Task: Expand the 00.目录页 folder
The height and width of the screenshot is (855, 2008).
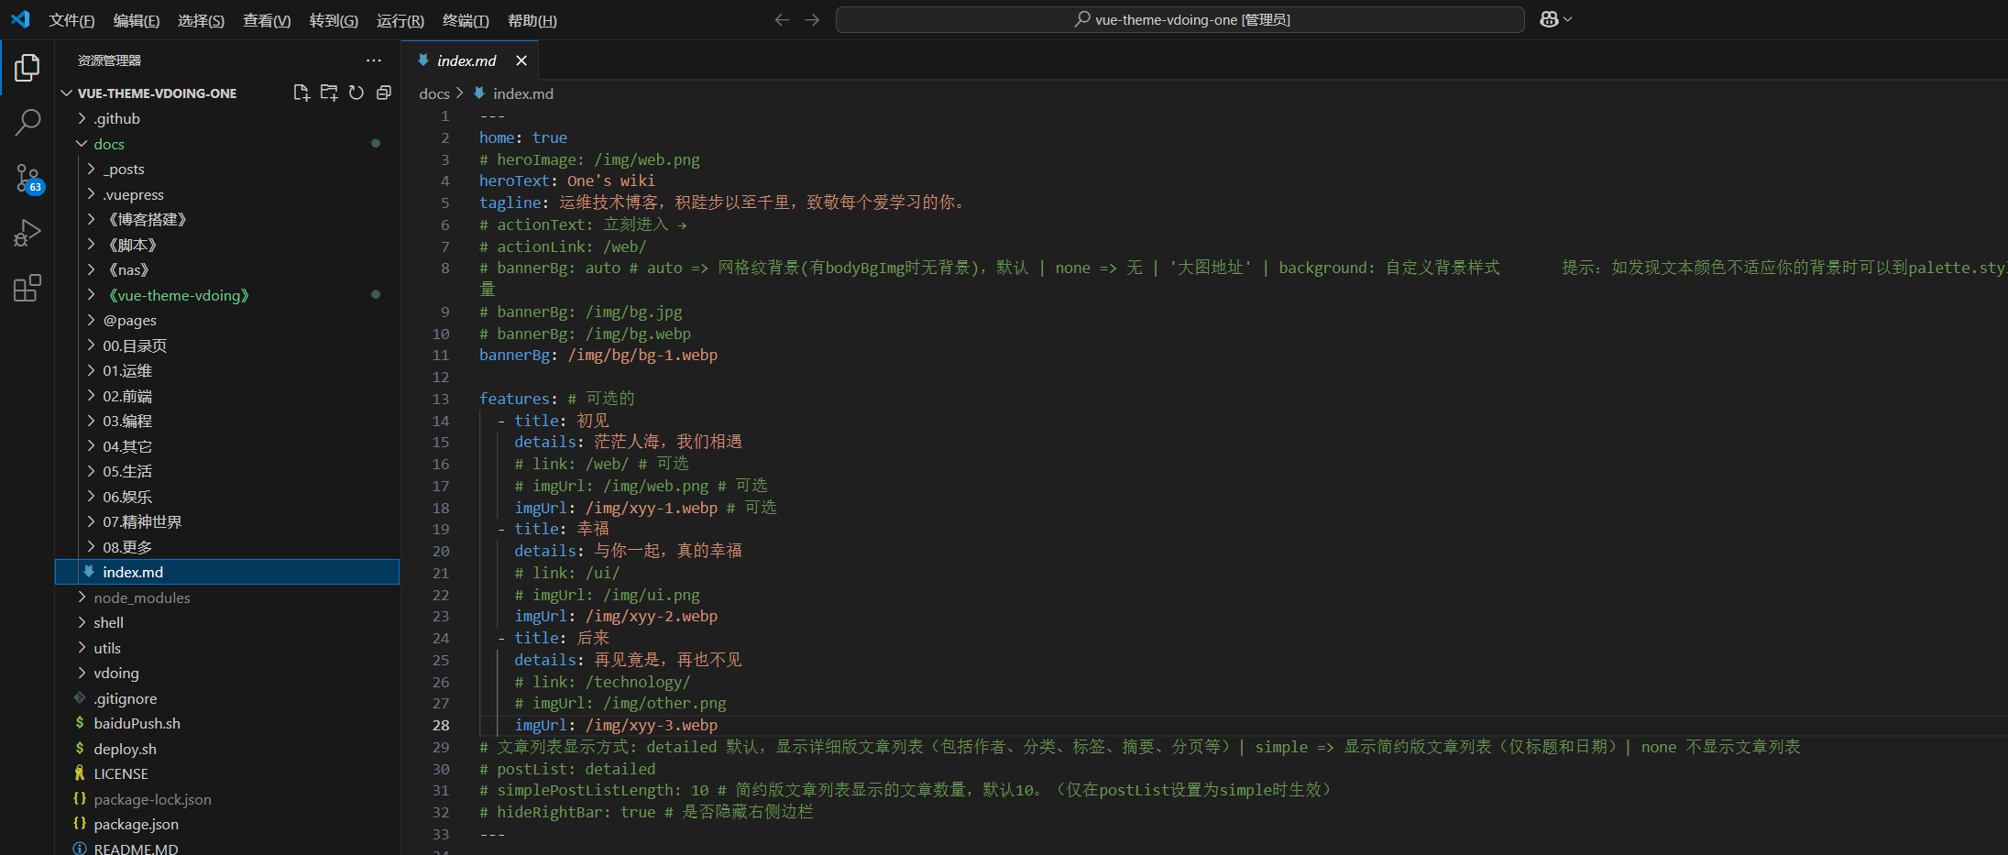Action: (x=227, y=345)
